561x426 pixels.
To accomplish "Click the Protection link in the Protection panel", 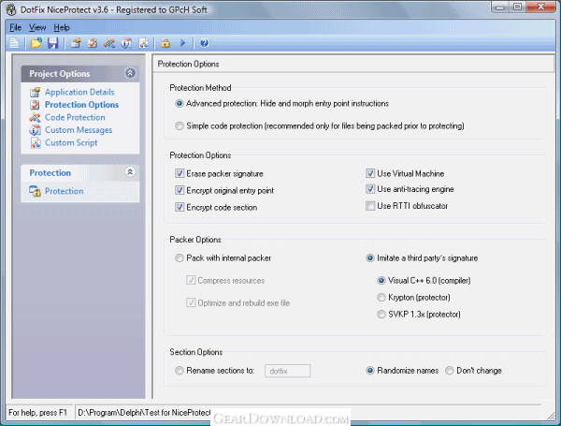I will 64,191.
